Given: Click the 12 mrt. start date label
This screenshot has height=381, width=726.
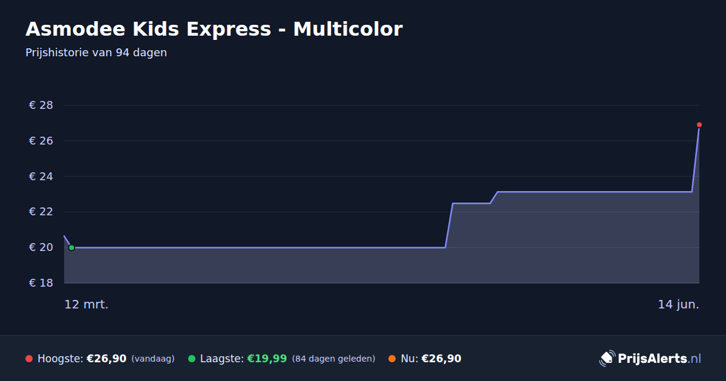Looking at the screenshot, I should [87, 305].
